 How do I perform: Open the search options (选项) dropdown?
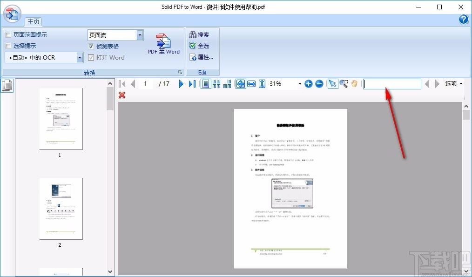coord(454,84)
